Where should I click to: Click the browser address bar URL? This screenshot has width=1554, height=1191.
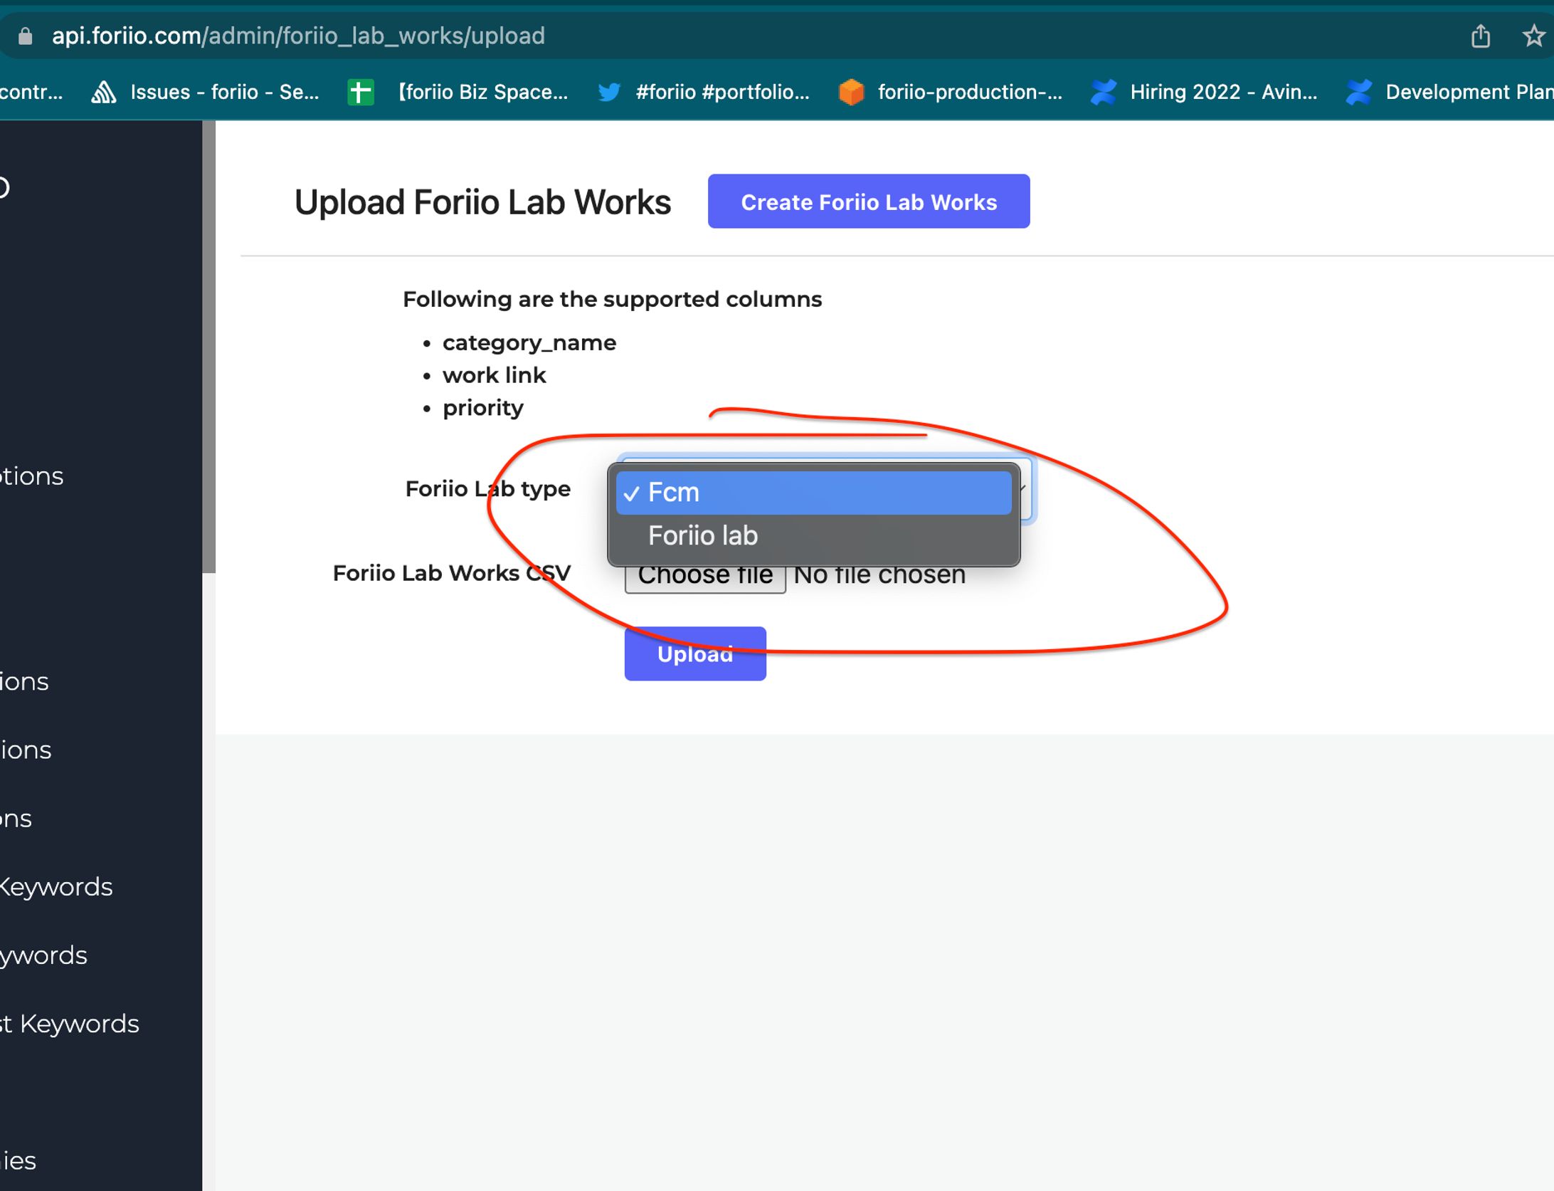(x=298, y=36)
